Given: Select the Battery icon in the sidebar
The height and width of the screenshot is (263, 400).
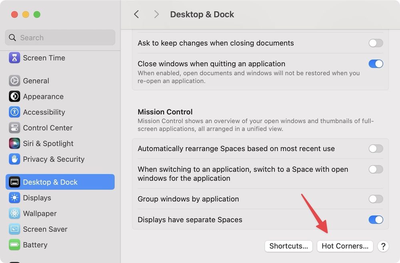Looking at the screenshot, I should pos(14,245).
